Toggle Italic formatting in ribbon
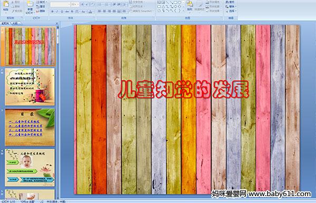This screenshot has height=203, width=316. [57, 12]
